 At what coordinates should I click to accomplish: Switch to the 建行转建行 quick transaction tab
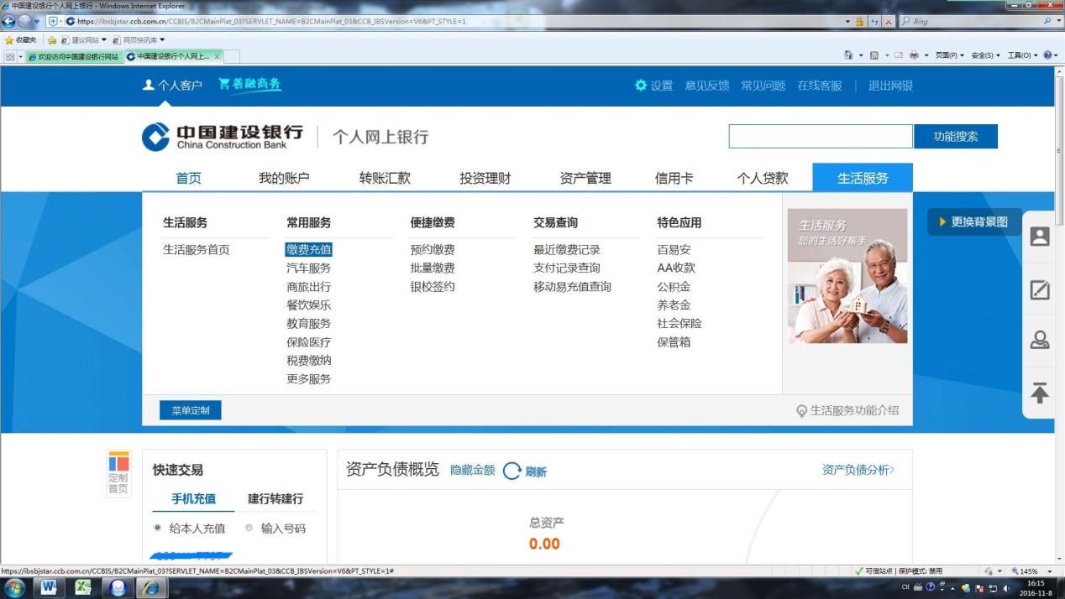[275, 498]
